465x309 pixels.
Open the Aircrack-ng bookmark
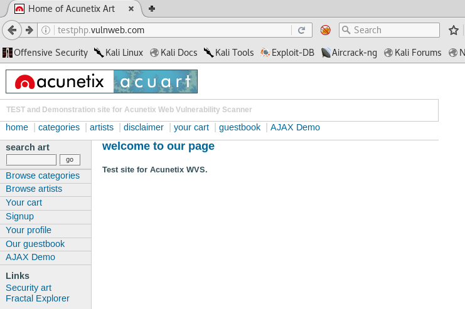tap(349, 53)
